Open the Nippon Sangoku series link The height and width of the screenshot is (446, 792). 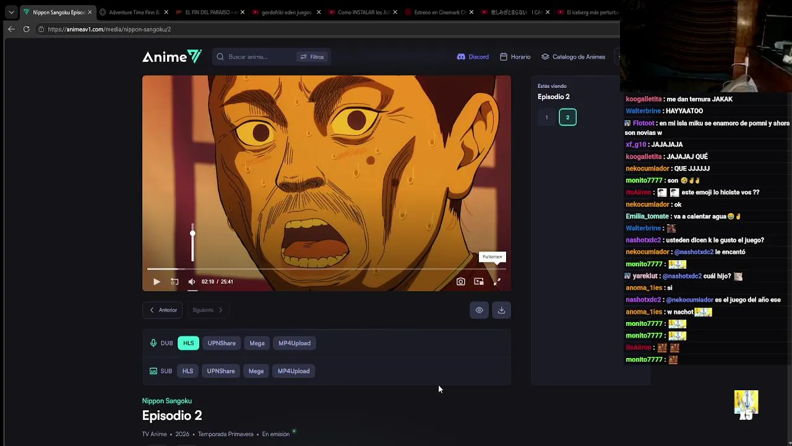[167, 401]
